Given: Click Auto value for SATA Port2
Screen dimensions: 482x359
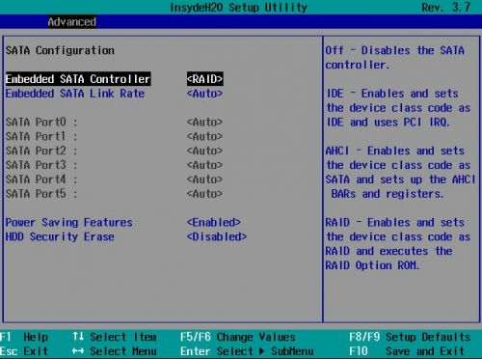Looking at the screenshot, I should [x=204, y=151].
